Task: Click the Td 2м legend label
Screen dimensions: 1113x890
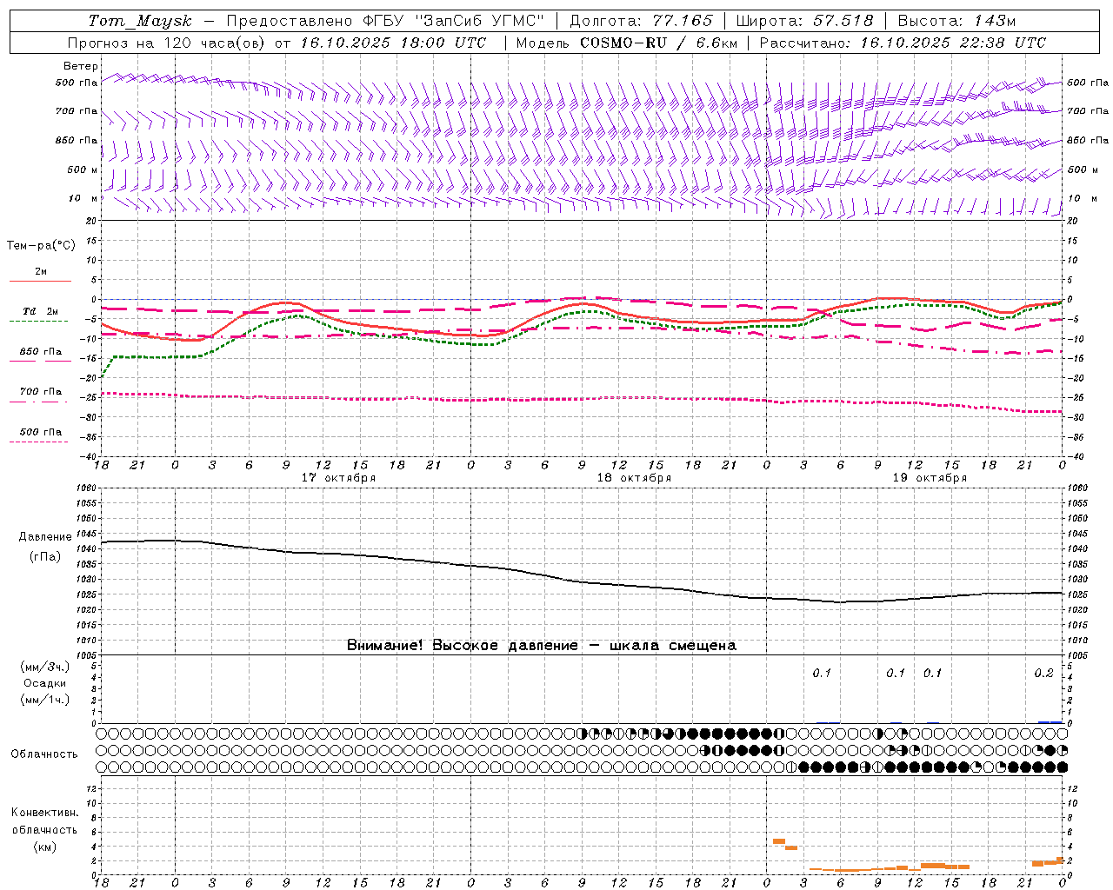Action: (41, 311)
